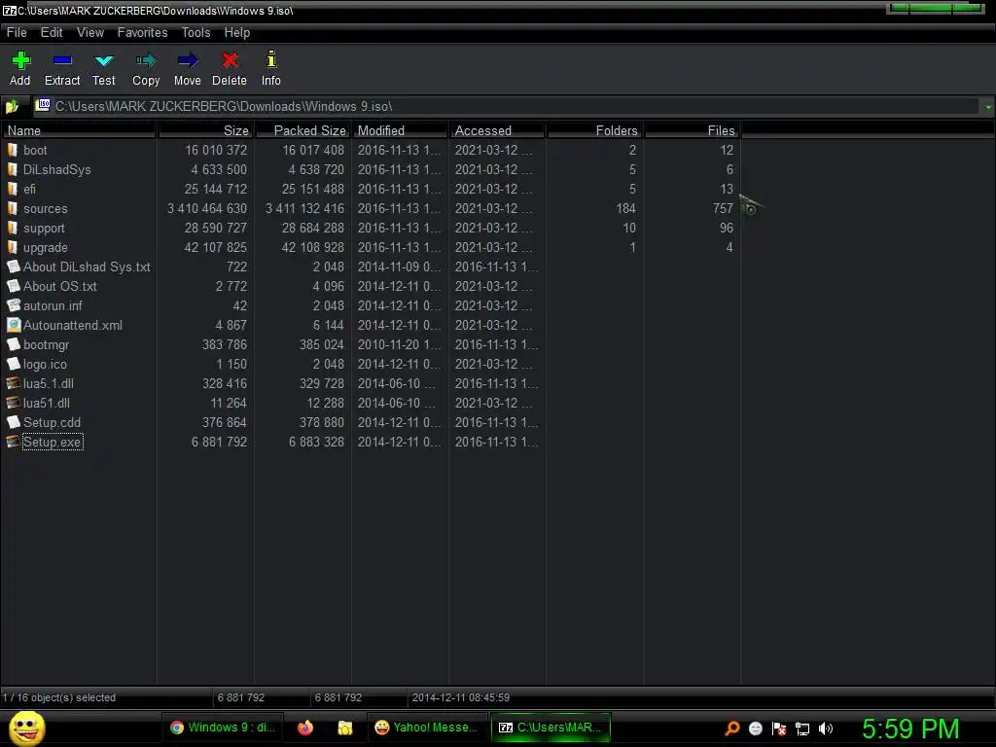
Task: Select the bootmgr file name
Action: click(x=46, y=345)
